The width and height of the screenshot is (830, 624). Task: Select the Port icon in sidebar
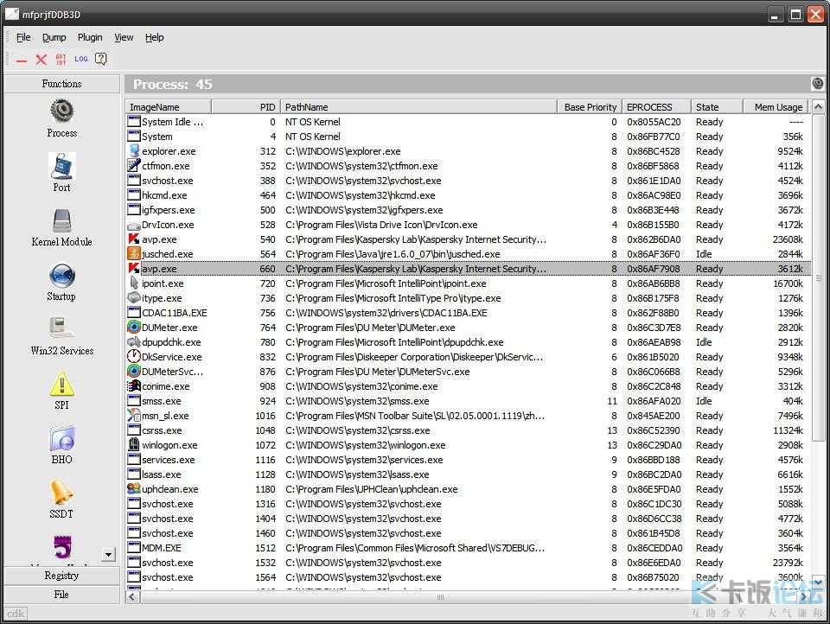click(x=62, y=166)
